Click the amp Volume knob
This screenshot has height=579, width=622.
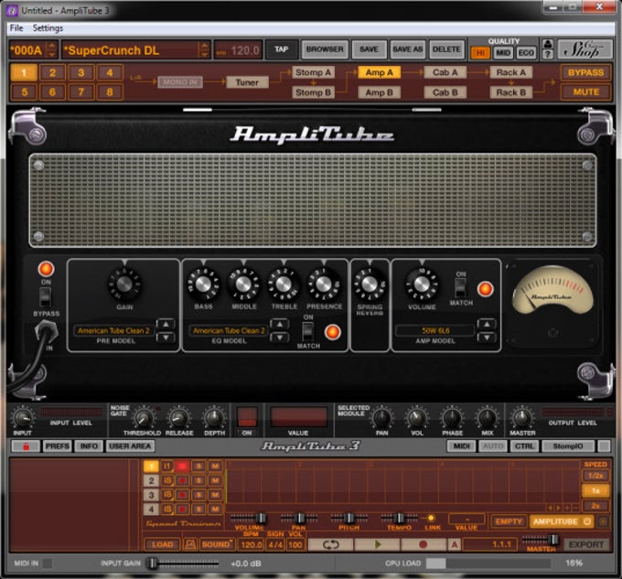click(422, 284)
